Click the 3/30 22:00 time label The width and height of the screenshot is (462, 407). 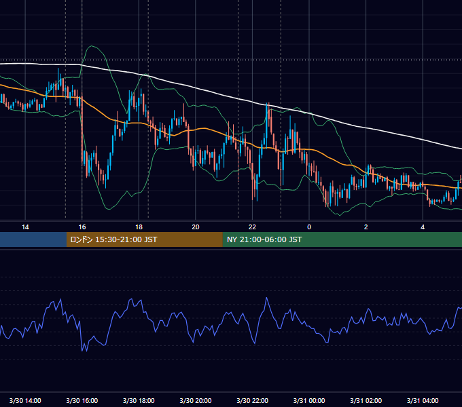tap(252, 400)
